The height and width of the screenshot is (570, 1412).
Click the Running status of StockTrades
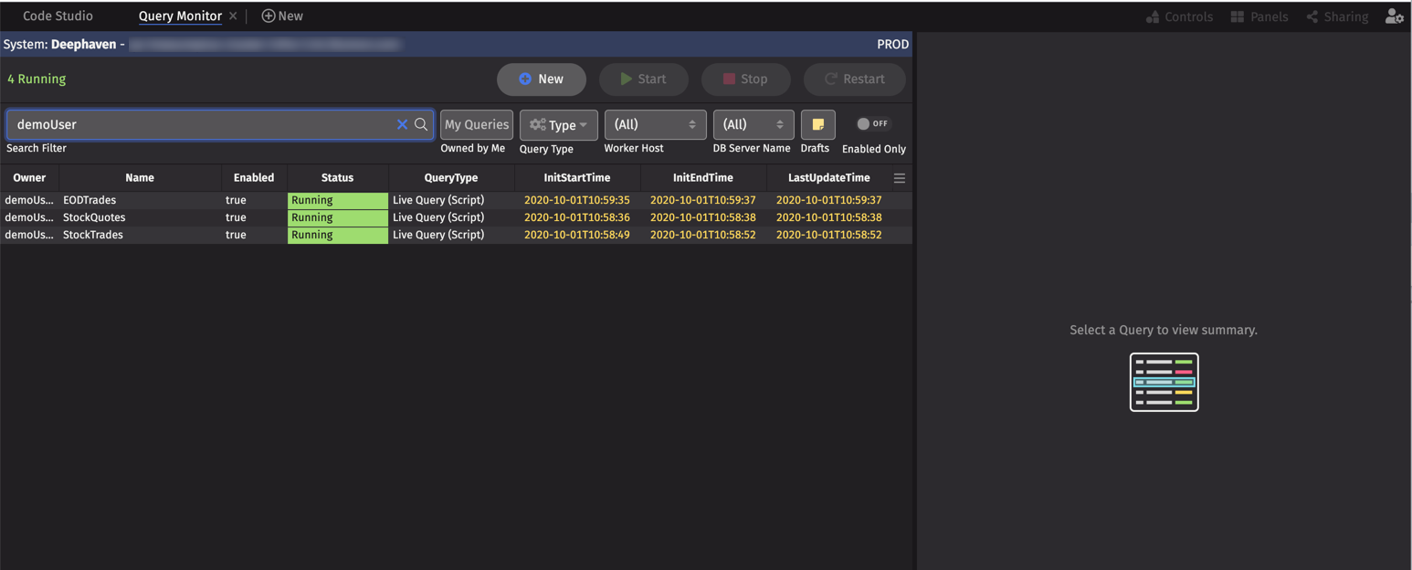click(x=338, y=235)
